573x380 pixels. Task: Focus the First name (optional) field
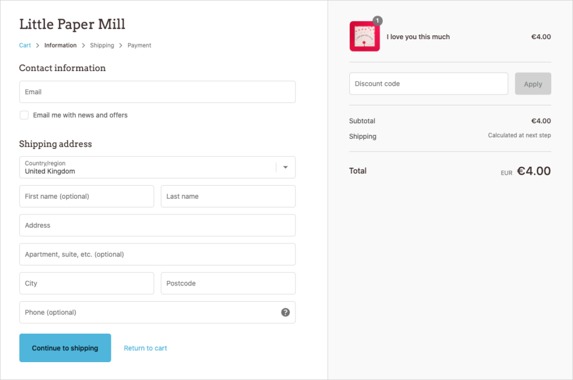(87, 196)
